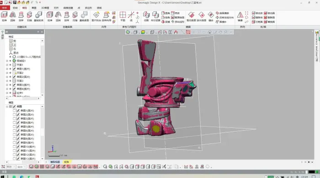Select the Trim Surface (剪切曲面) tool
Screen dimensions: 320x178
(191, 16)
